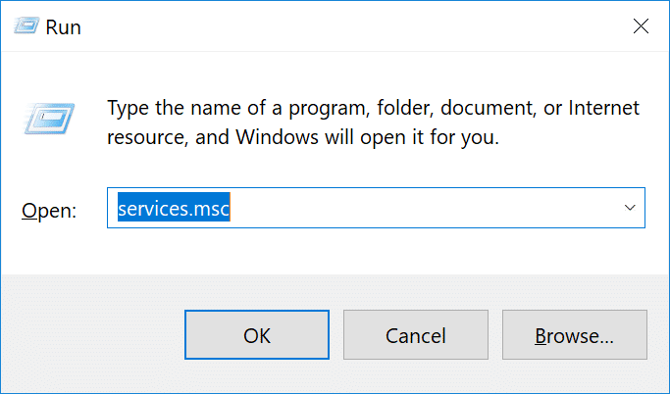Viewport: 670px width, 394px height.
Task: Close the Run dialog with the X
Action: pos(641,26)
